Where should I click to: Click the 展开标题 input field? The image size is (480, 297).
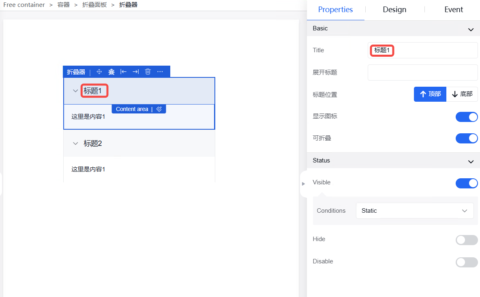click(x=422, y=73)
